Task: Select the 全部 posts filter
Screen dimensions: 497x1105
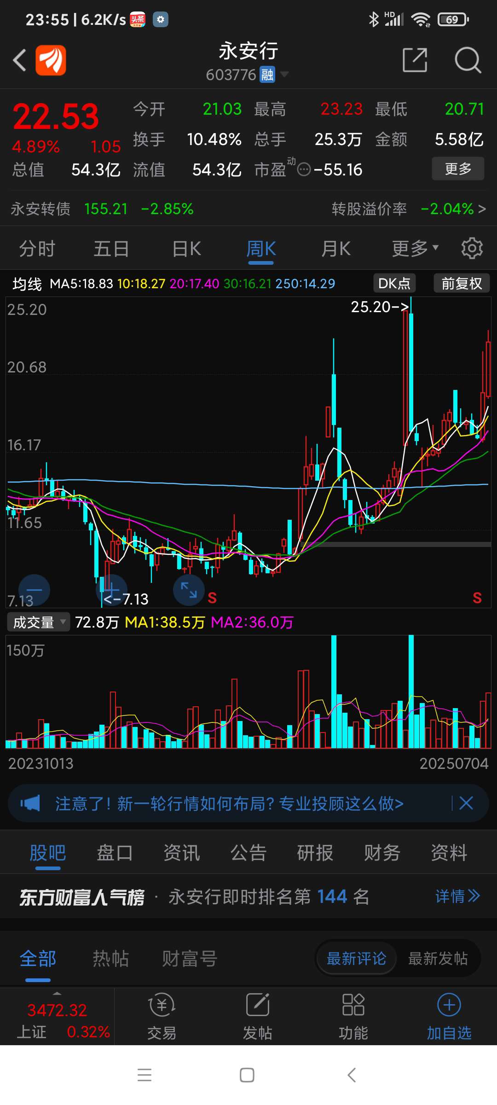Action: [38, 959]
